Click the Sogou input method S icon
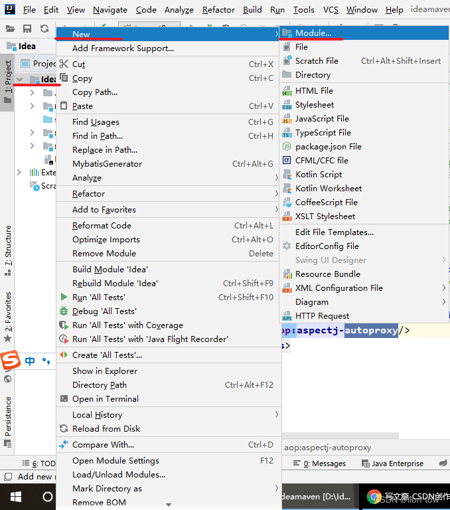 tap(11, 361)
